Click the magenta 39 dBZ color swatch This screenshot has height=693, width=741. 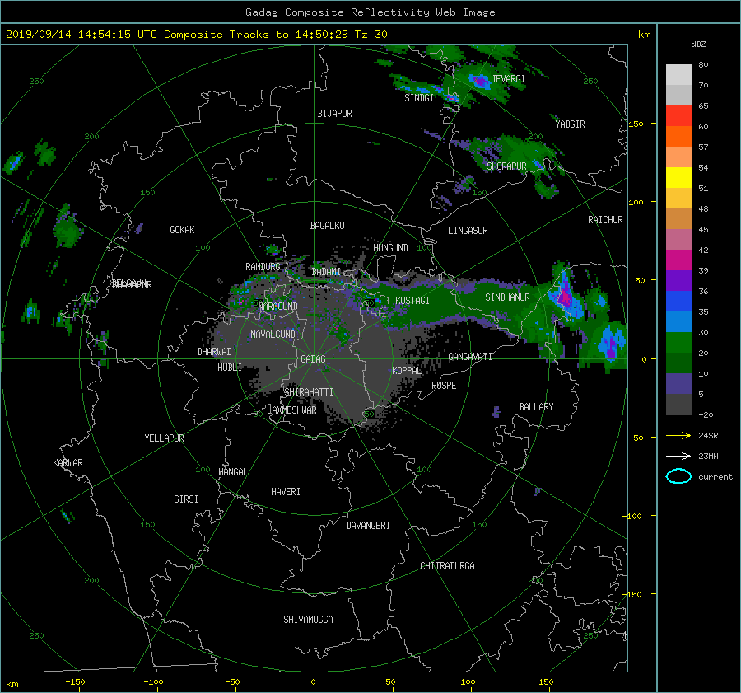[678, 260]
